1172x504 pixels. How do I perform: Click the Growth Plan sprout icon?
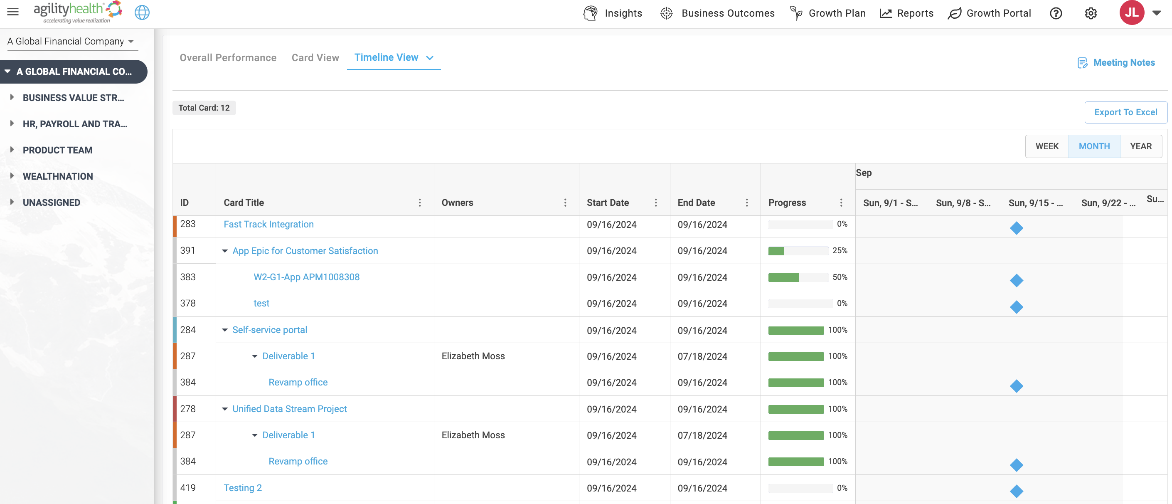coord(796,13)
